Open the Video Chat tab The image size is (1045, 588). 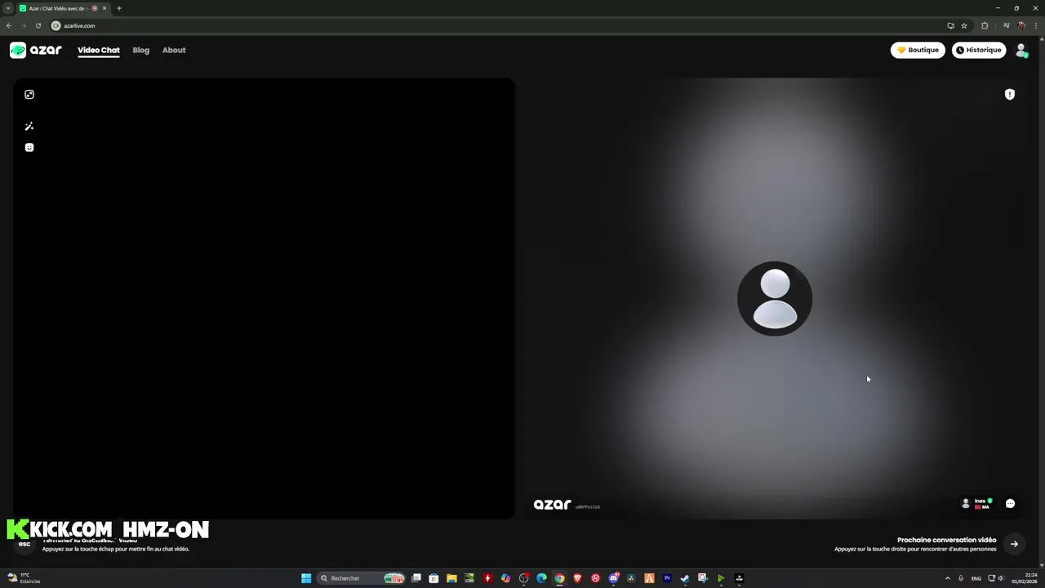pyautogui.click(x=99, y=50)
